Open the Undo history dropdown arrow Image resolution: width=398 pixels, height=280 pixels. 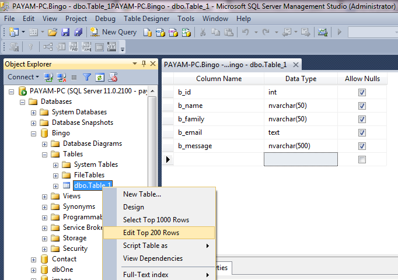click(256, 32)
